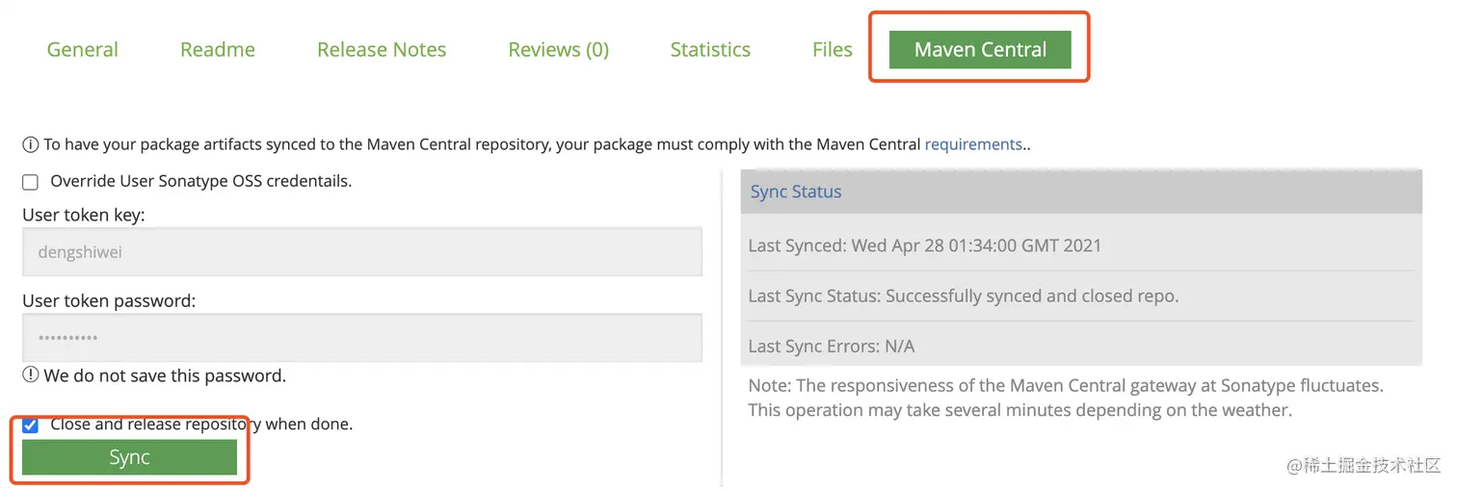Click the Sync Status panel header

click(1081, 192)
